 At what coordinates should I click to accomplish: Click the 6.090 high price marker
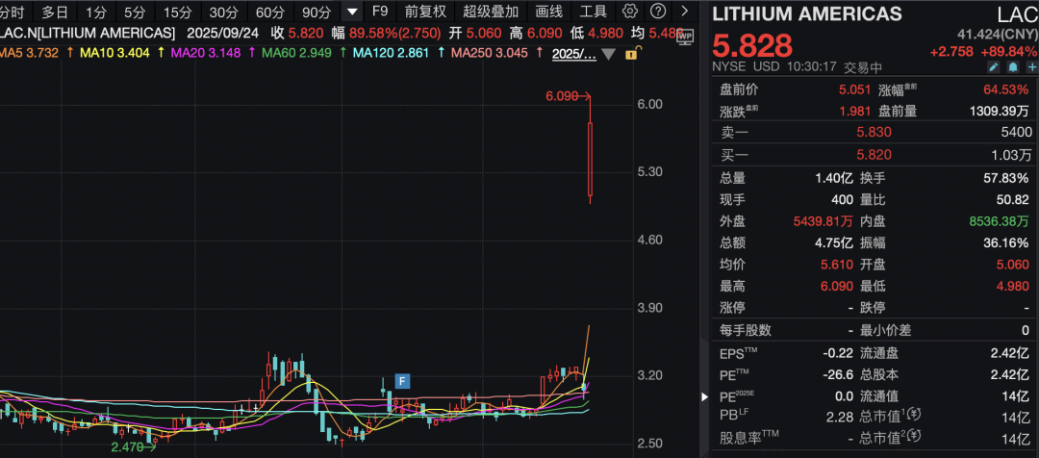(x=568, y=96)
